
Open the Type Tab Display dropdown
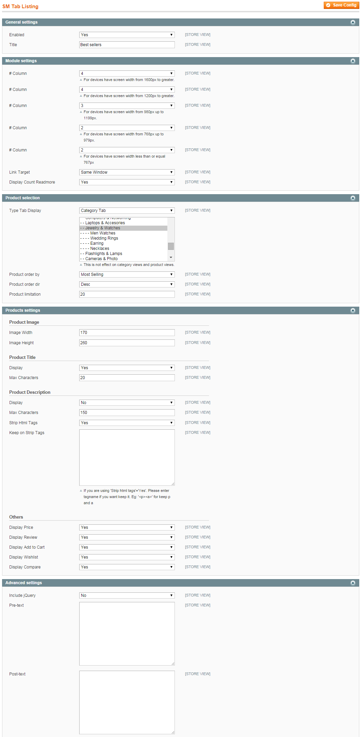[x=127, y=211]
